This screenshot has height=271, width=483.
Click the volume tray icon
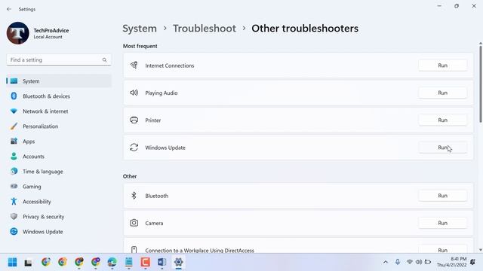[x=419, y=262]
